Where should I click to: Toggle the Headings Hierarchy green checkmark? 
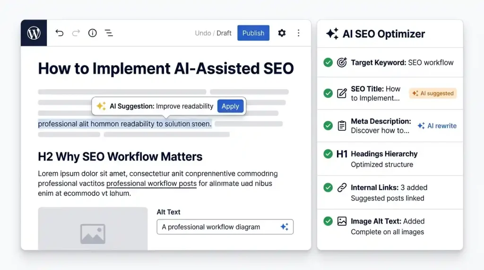pyautogui.click(x=328, y=154)
